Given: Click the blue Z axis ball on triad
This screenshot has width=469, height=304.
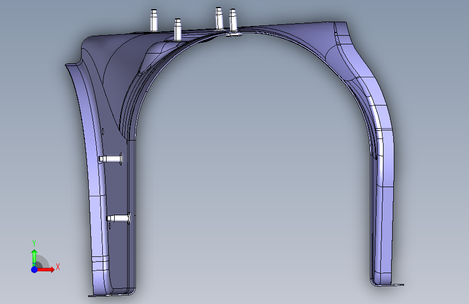Looking at the screenshot, I should point(35,269).
